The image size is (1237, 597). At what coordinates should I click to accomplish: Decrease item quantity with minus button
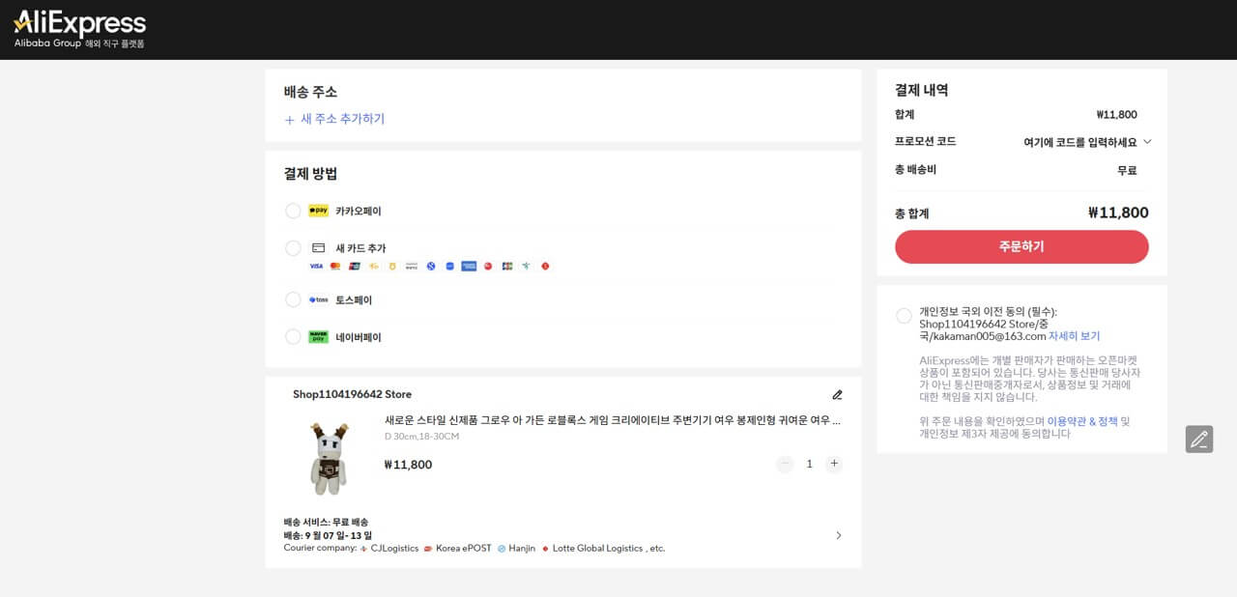[x=785, y=464]
